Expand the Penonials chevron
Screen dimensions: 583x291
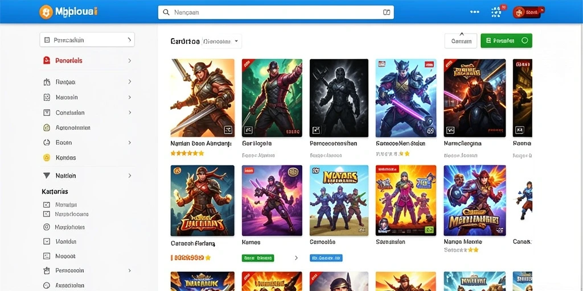point(130,60)
